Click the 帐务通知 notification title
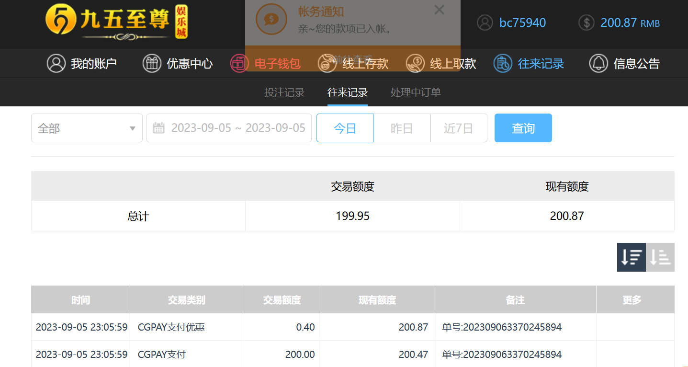The height and width of the screenshot is (367, 688). pos(321,12)
